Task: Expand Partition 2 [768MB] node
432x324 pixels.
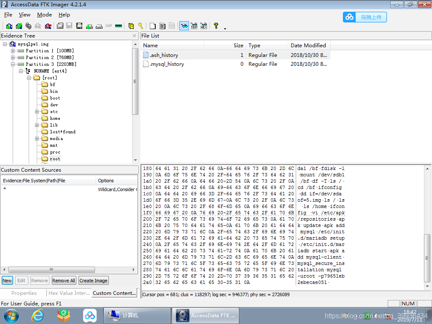Action: click(13, 57)
